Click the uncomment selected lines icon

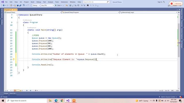84,5
